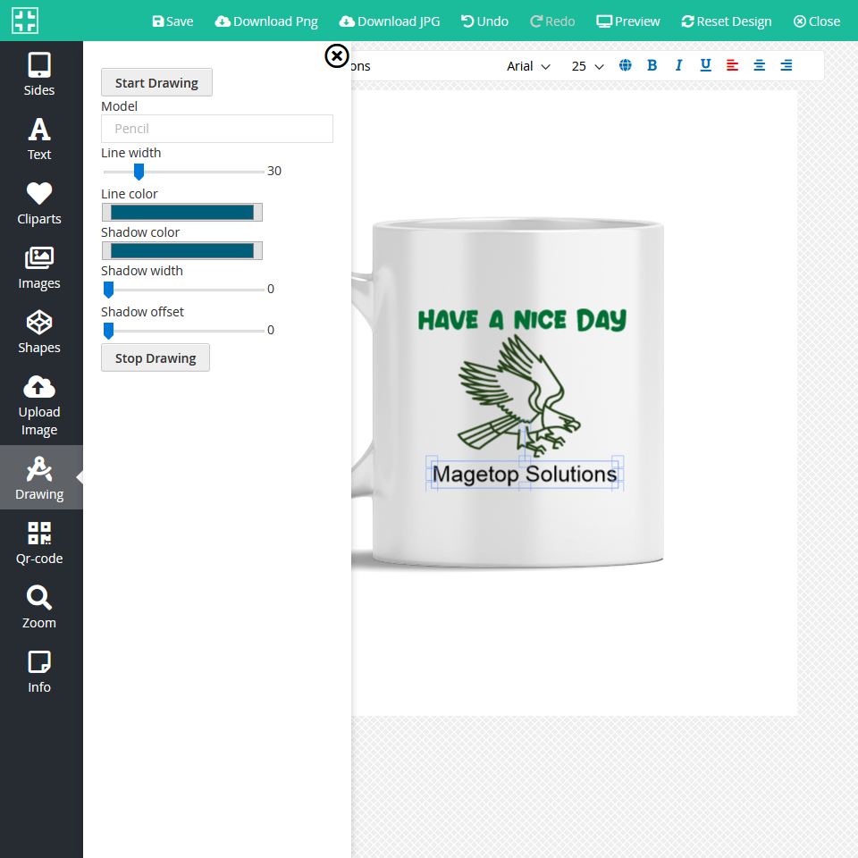Click Download Png in top bar

click(x=266, y=21)
